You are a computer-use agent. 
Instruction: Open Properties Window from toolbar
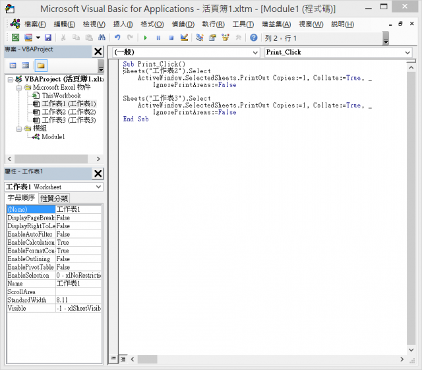pyautogui.click(x=212, y=38)
